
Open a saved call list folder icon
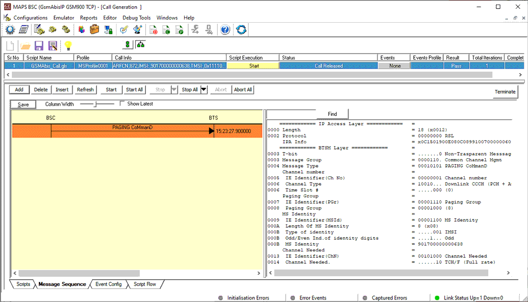25,45
